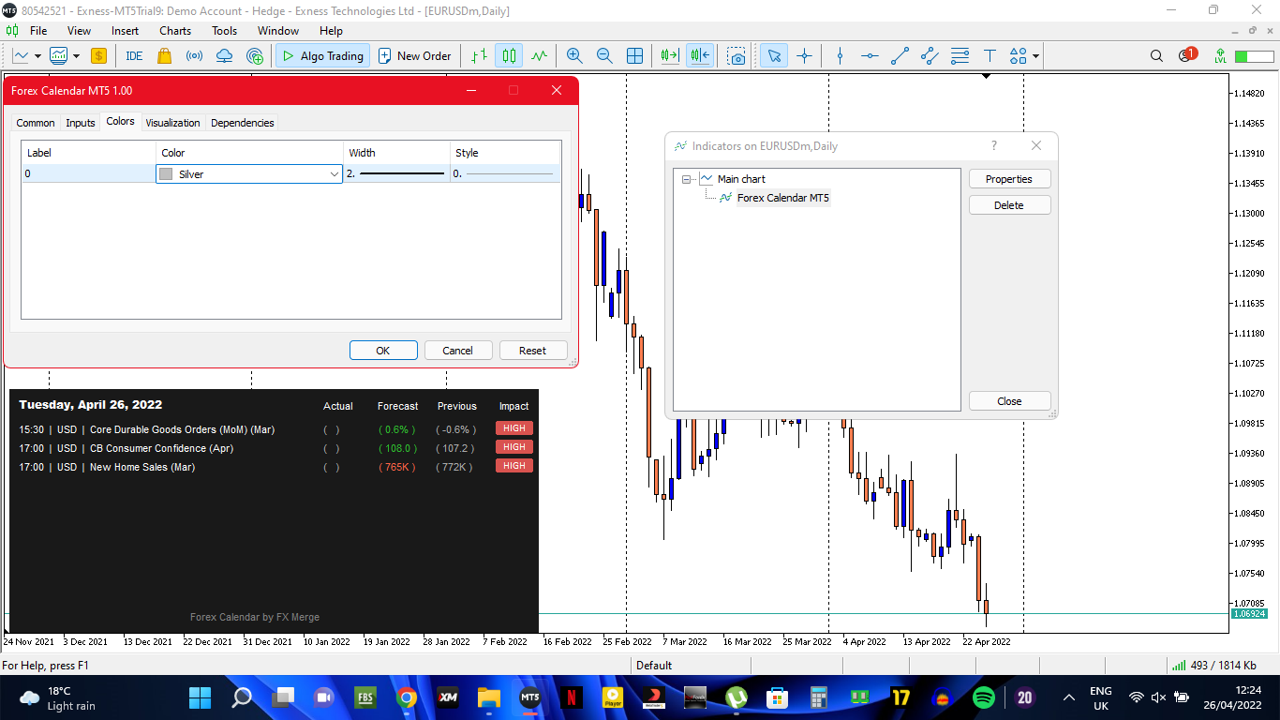Screen dimensions: 1280x720
Task: Open the Window menu
Action: click(x=278, y=31)
